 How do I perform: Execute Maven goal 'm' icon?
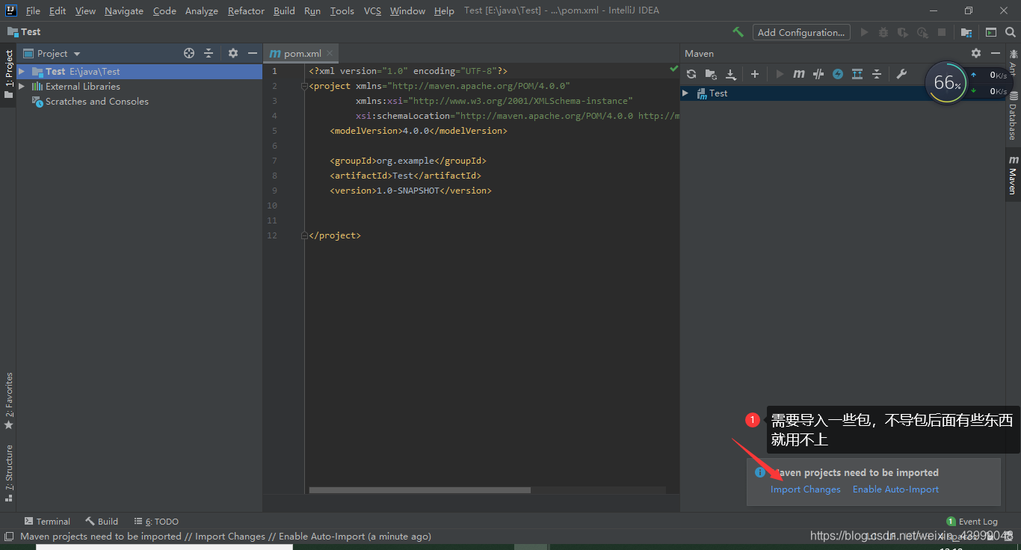point(799,74)
